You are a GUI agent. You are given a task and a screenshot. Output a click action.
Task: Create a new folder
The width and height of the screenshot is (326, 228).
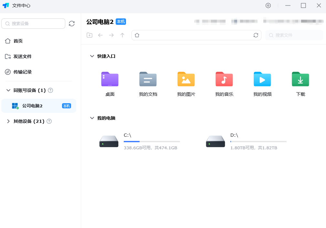point(89,35)
